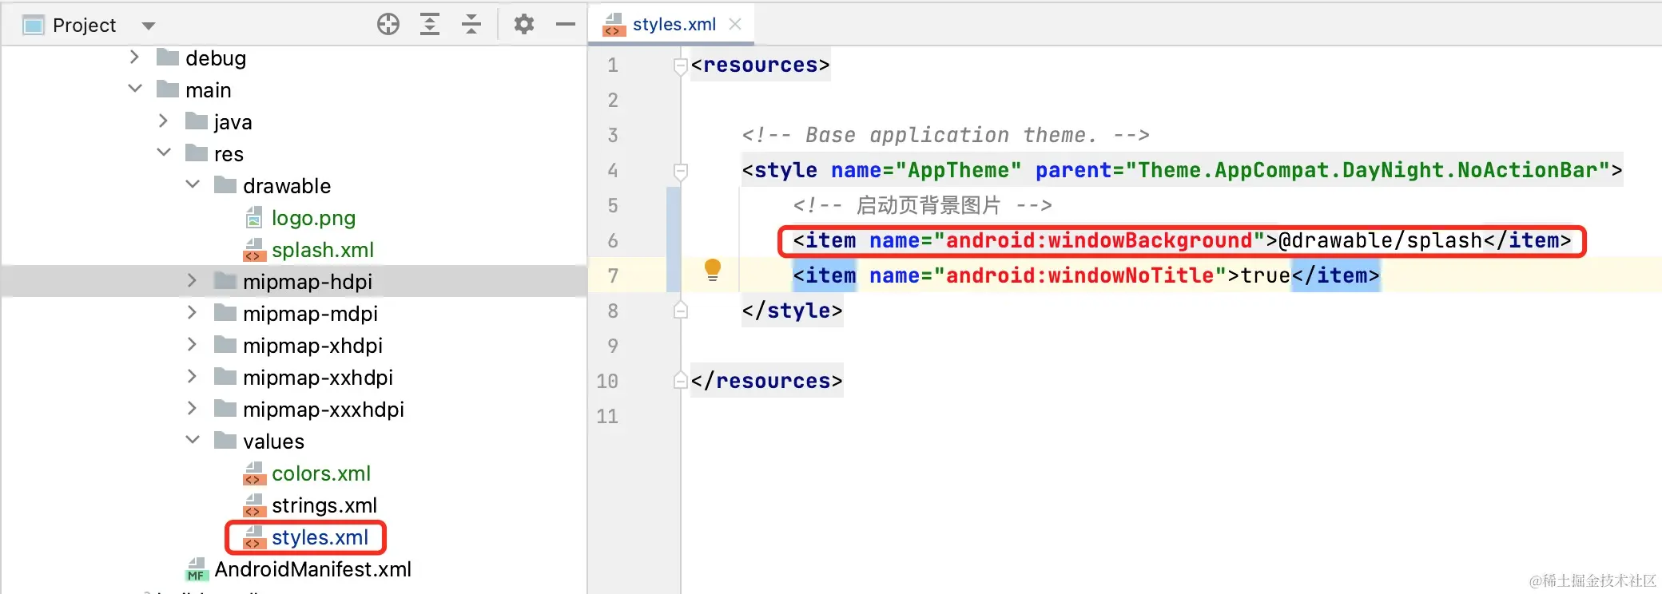Click the strings.xml file icon
1662x594 pixels.
click(x=254, y=505)
